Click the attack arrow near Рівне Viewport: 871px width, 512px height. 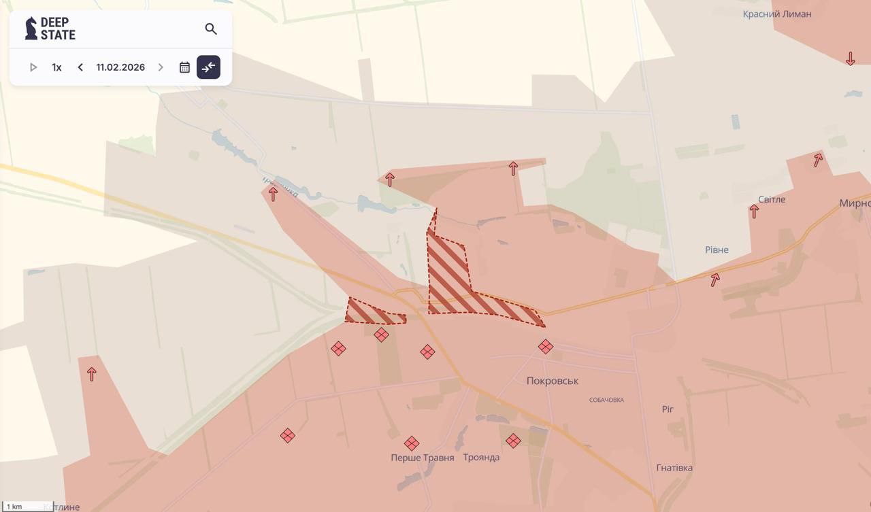click(715, 279)
